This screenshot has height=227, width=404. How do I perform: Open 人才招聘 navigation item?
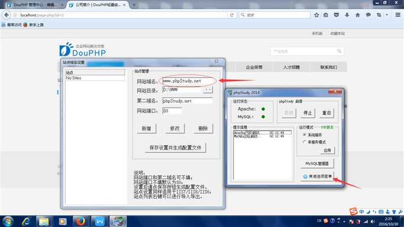pyautogui.click(x=292, y=67)
